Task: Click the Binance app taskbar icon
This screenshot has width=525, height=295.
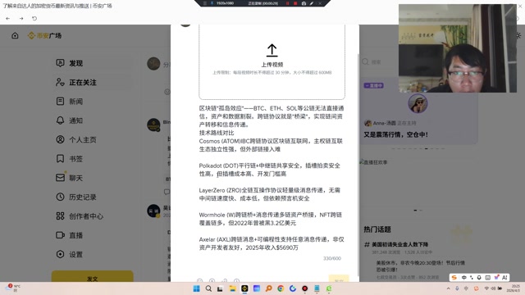Action: pyautogui.click(x=244, y=288)
